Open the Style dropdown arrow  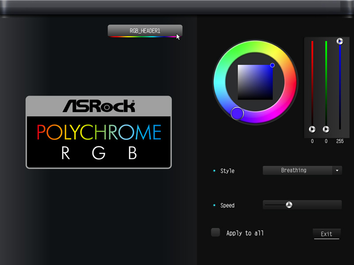tap(337, 170)
